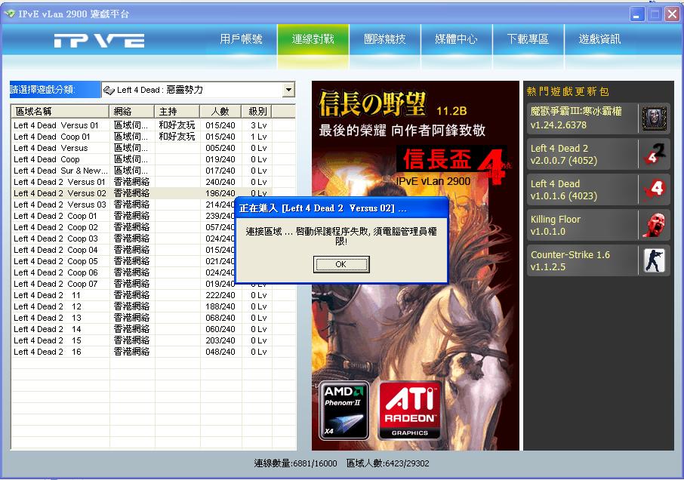Sort by 區域名稱 column header
The width and height of the screenshot is (684, 480).
click(x=60, y=111)
